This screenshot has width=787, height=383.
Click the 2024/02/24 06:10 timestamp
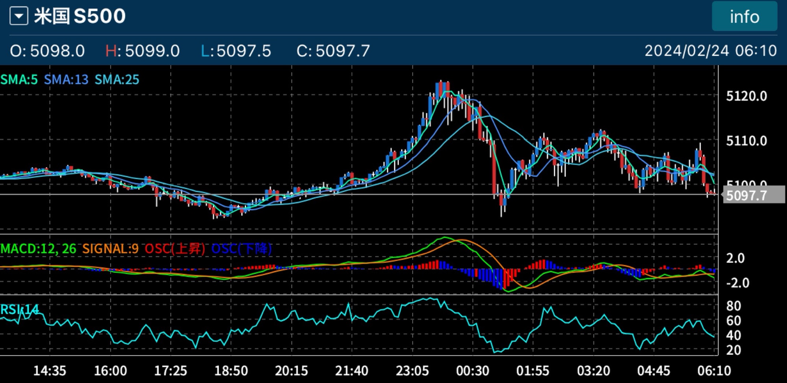pyautogui.click(x=710, y=51)
